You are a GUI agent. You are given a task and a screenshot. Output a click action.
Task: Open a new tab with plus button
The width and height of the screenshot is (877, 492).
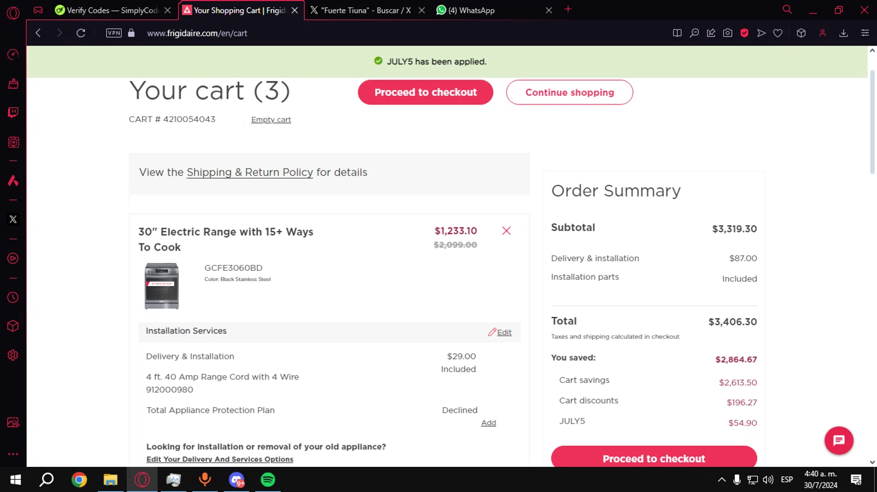[568, 9]
